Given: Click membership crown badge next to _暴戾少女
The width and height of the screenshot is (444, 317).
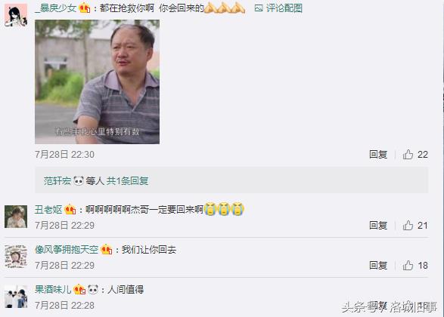Looking at the screenshot, I should 85,8.
